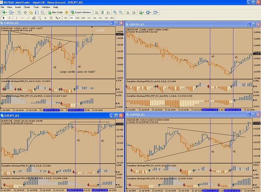Switch timeframe to H4
This screenshot has height=192, width=261.
coord(94,18)
